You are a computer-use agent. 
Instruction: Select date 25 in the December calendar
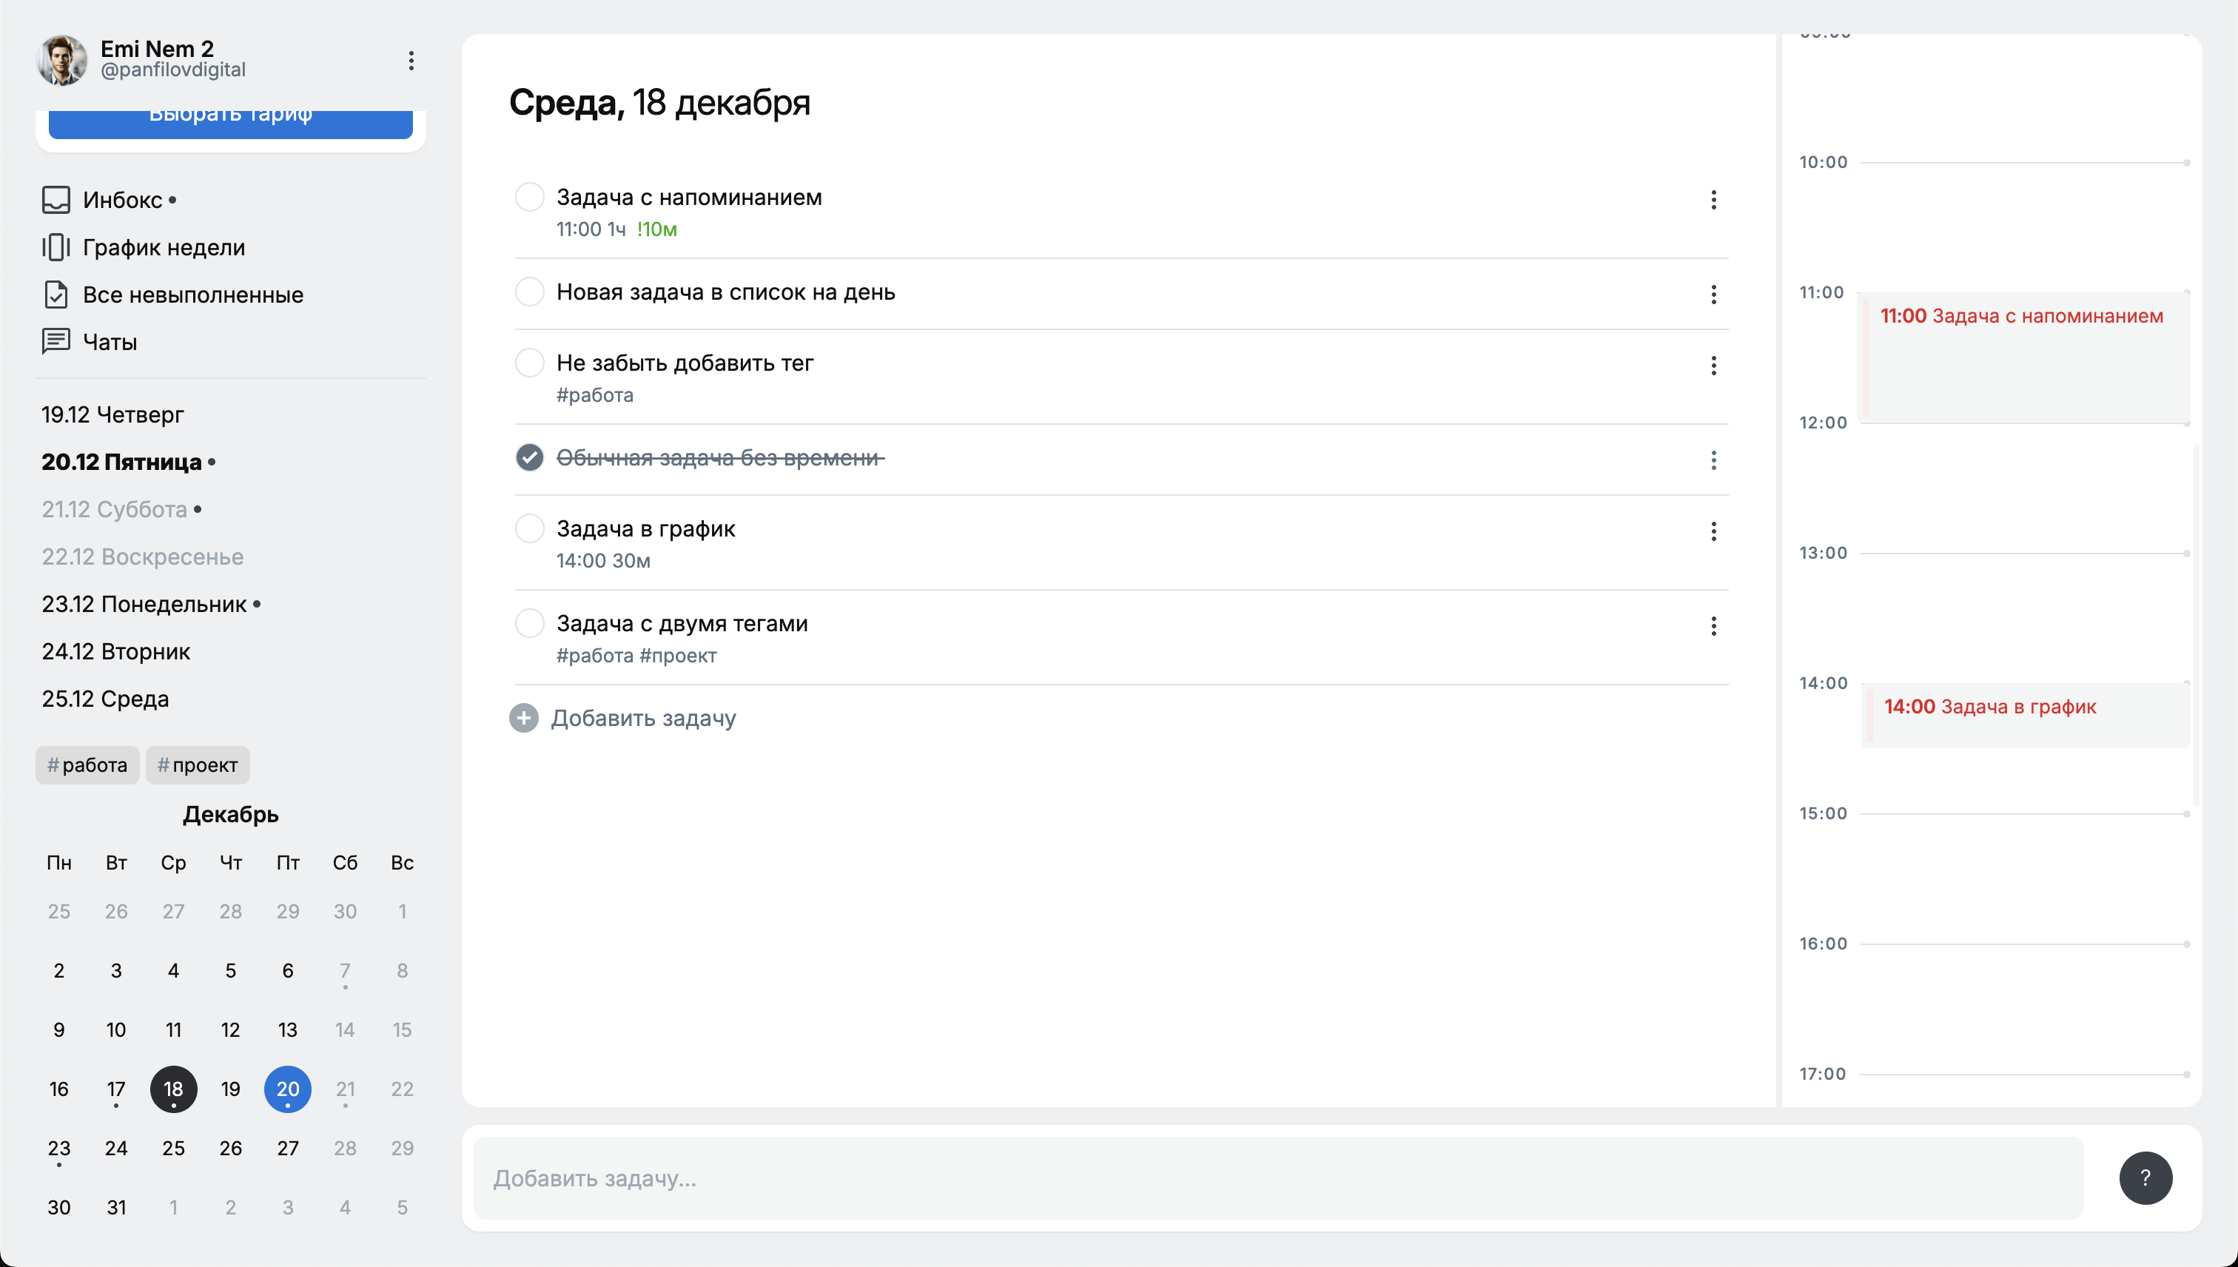172,1147
